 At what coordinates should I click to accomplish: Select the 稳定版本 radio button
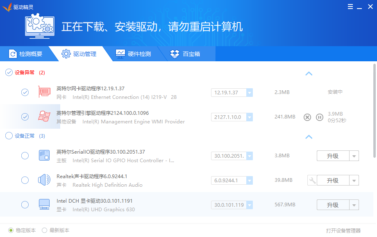[x=11, y=230]
